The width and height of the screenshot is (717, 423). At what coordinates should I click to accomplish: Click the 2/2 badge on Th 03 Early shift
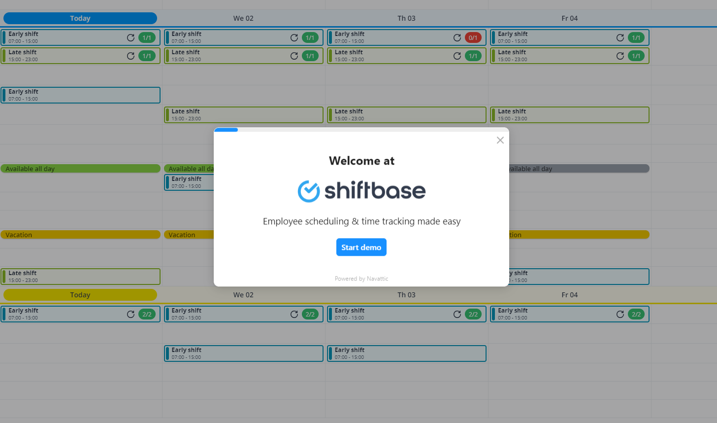click(x=473, y=314)
